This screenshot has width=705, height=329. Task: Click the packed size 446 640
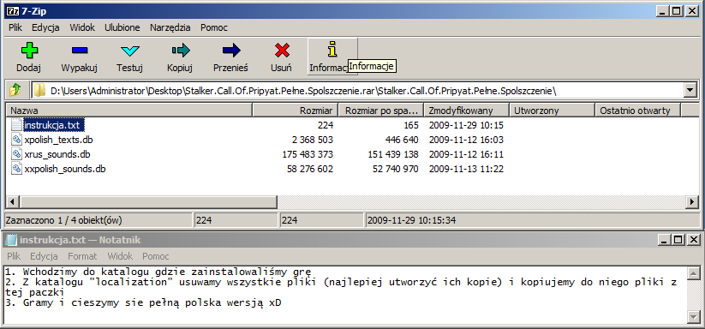click(x=402, y=140)
